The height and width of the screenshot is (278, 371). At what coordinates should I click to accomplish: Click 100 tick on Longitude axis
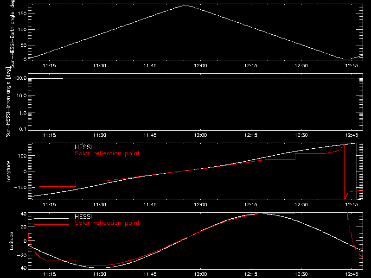pos(22,156)
